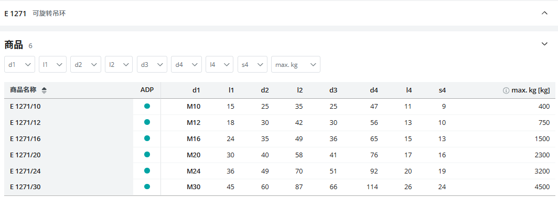Viewport: 558px width, 197px height.
Task: Open the l2 filter dropdown
Action: 119,64
